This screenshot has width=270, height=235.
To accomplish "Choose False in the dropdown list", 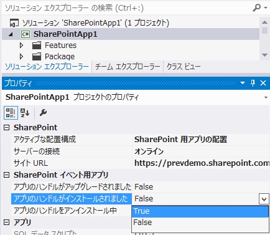I will click(x=200, y=223).
